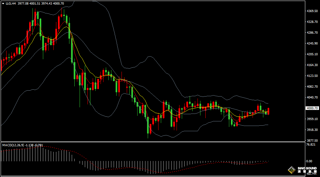Click the 4369.90 price axis label
Screen dimensions: 320x177
(x=312, y=11)
